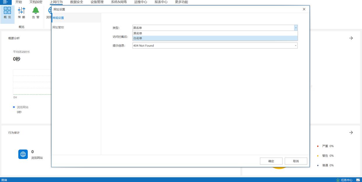The width and height of the screenshot is (362, 182).
Task: Expand the 提示信息 404 Not Found dropdown
Action: (x=296, y=46)
